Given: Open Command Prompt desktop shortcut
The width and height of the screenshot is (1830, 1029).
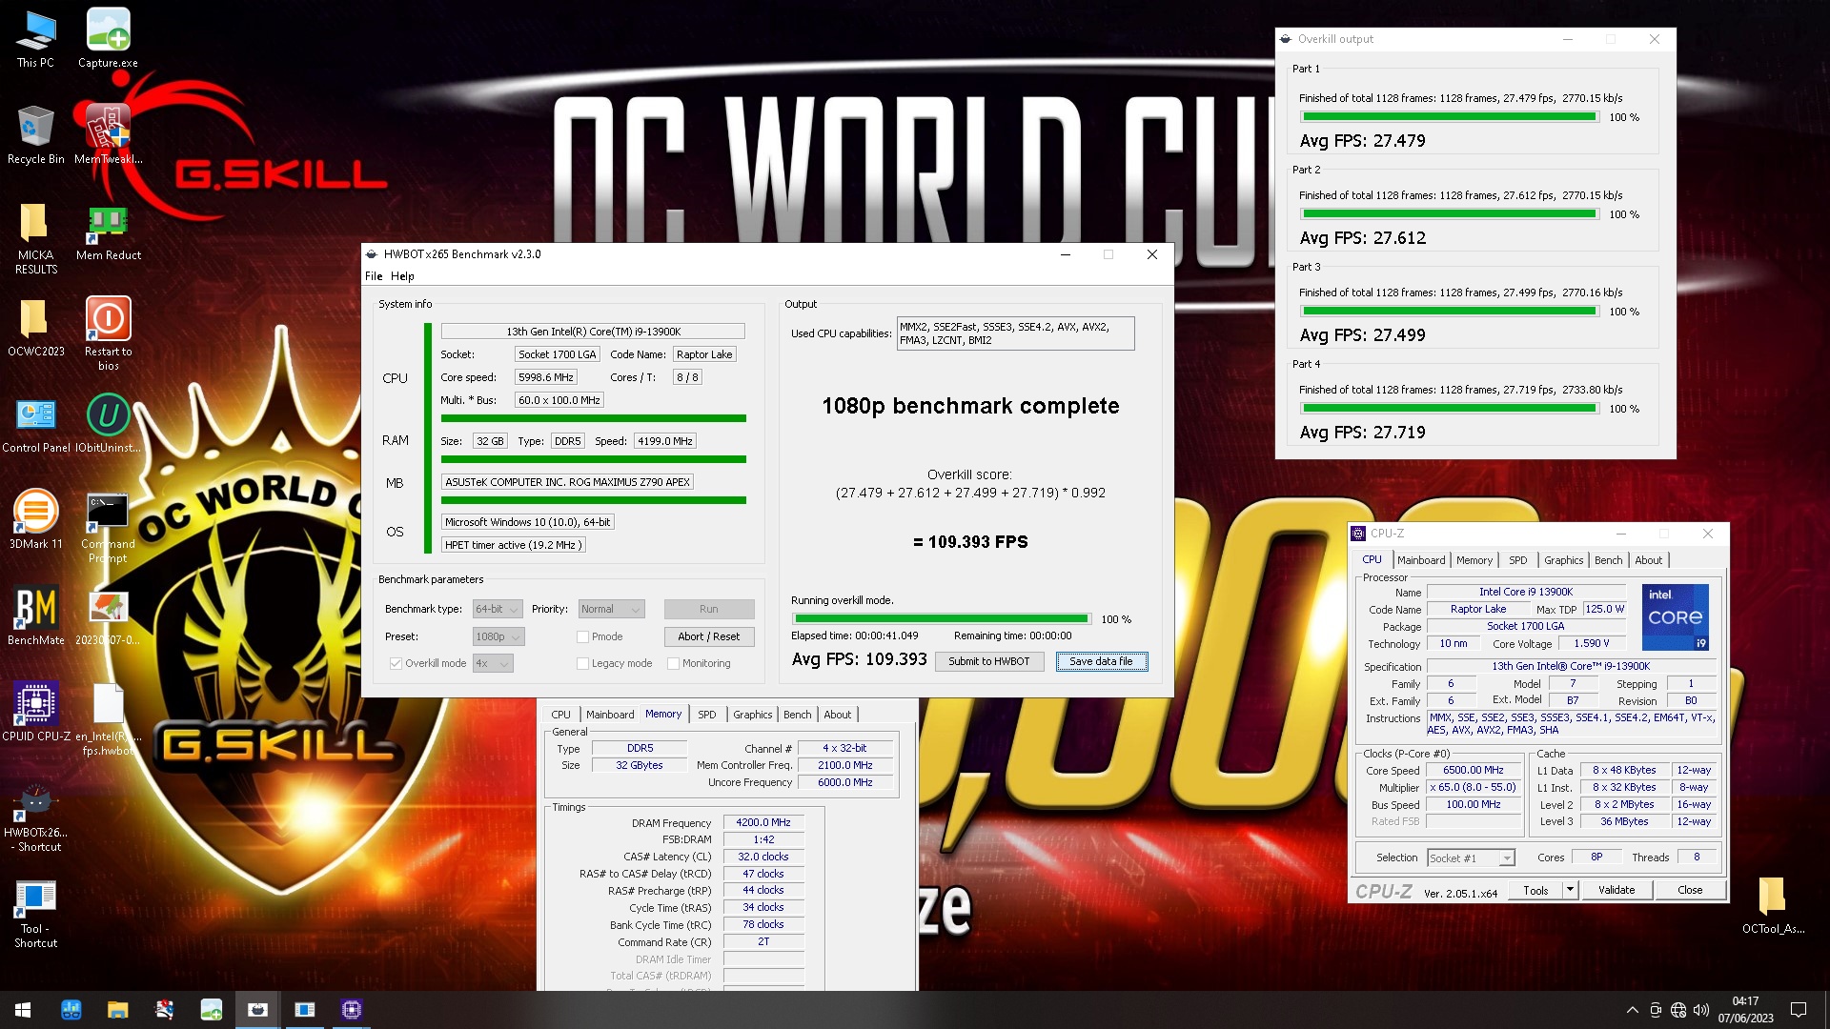Looking at the screenshot, I should (x=108, y=527).
